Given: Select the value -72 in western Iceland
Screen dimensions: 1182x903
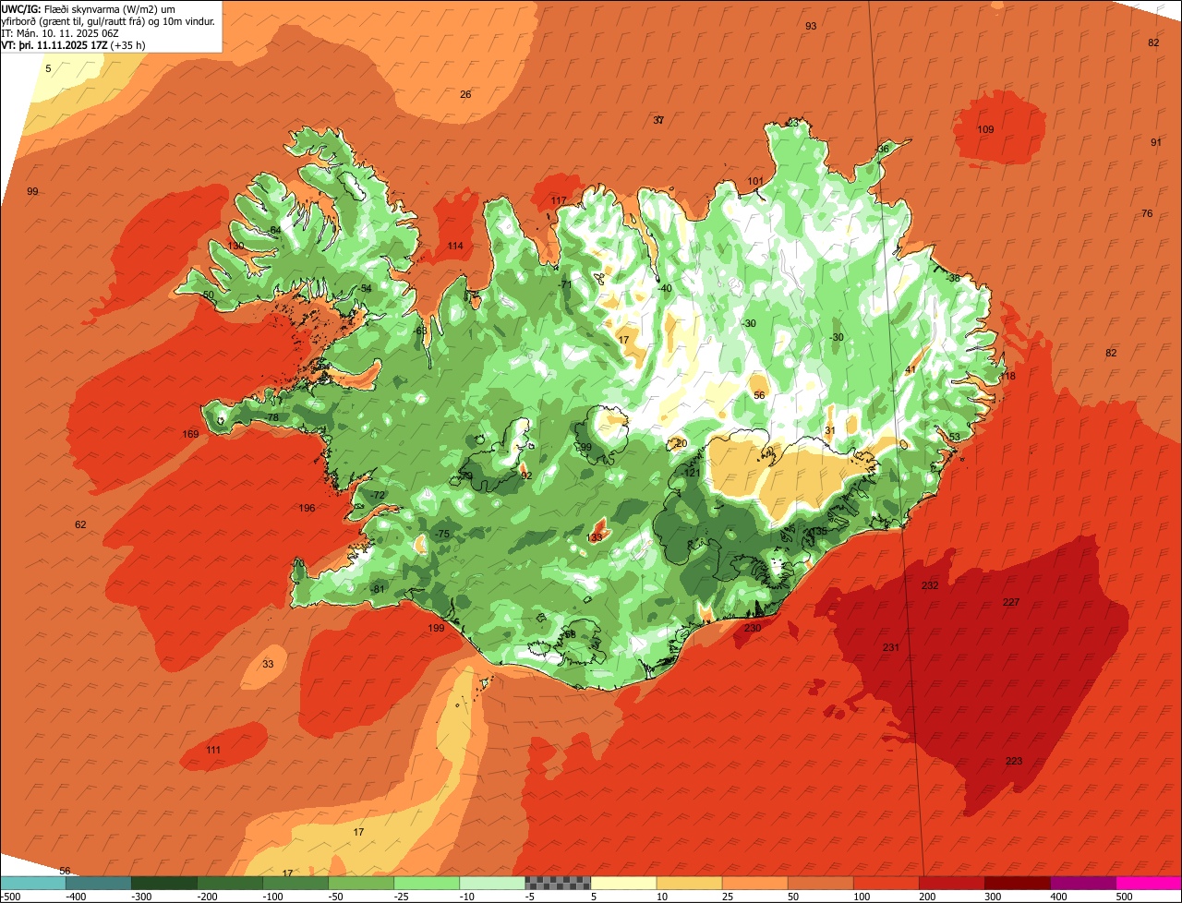Looking at the screenshot, I should [x=378, y=495].
